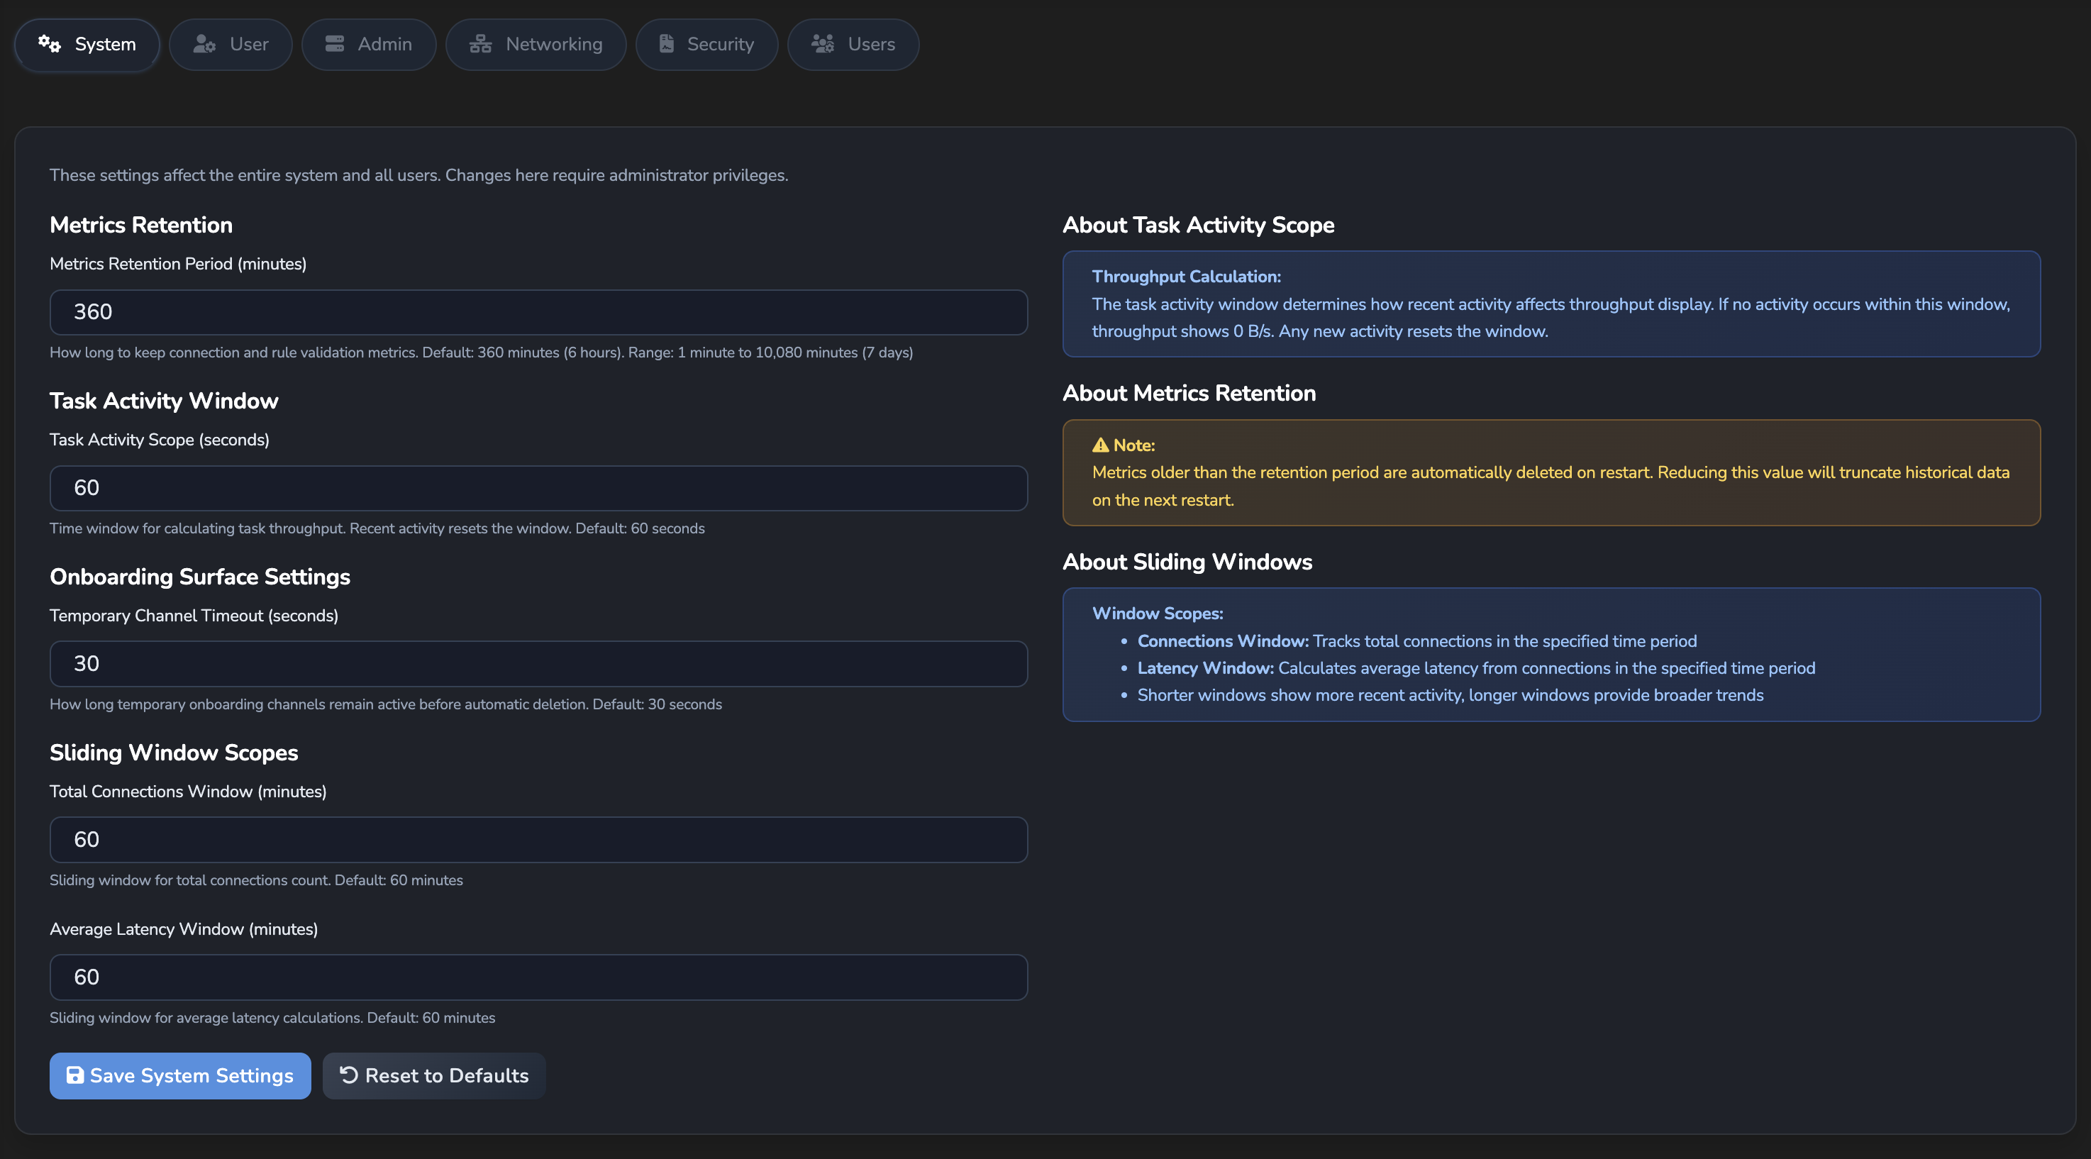2091x1159 pixels.
Task: Select the Security tab
Action: pos(706,45)
